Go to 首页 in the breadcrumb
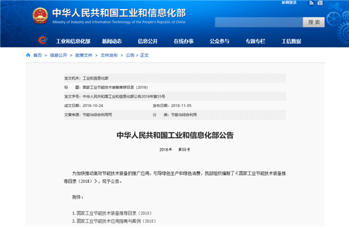 click(x=37, y=55)
